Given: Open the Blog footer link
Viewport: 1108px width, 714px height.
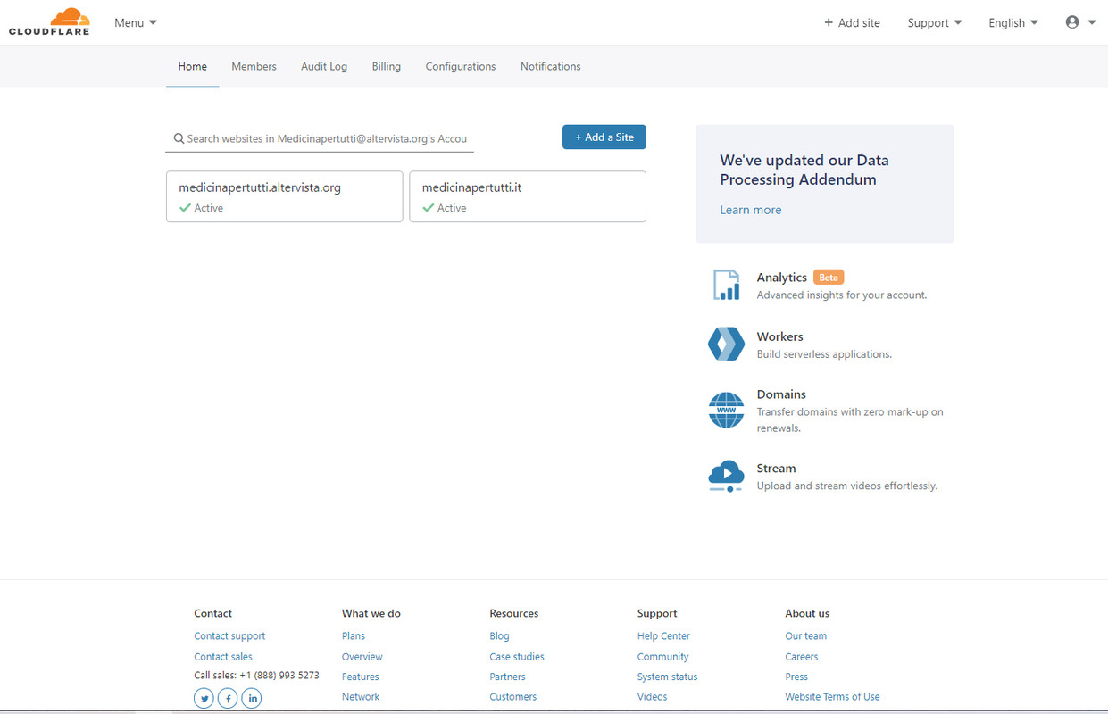Looking at the screenshot, I should click(x=499, y=636).
